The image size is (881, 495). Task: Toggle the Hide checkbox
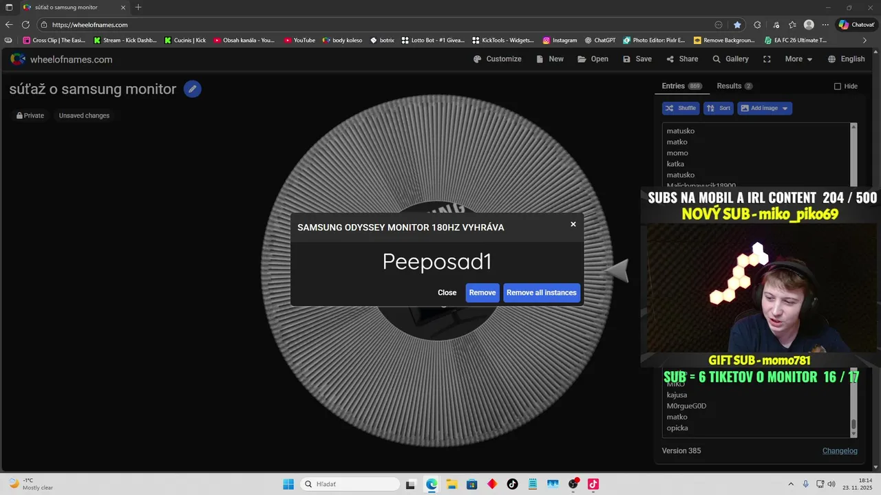[x=838, y=86]
